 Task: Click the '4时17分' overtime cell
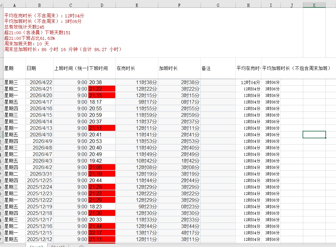(179, 233)
